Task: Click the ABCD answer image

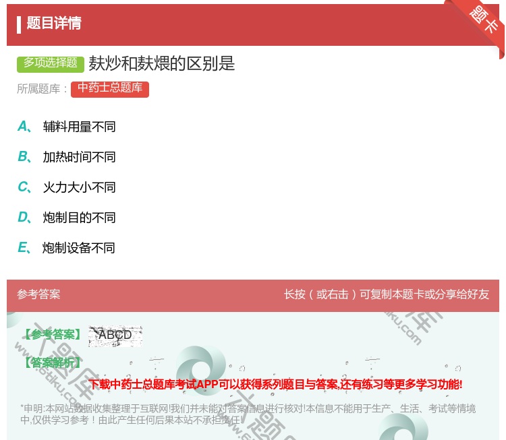Action: (x=115, y=336)
